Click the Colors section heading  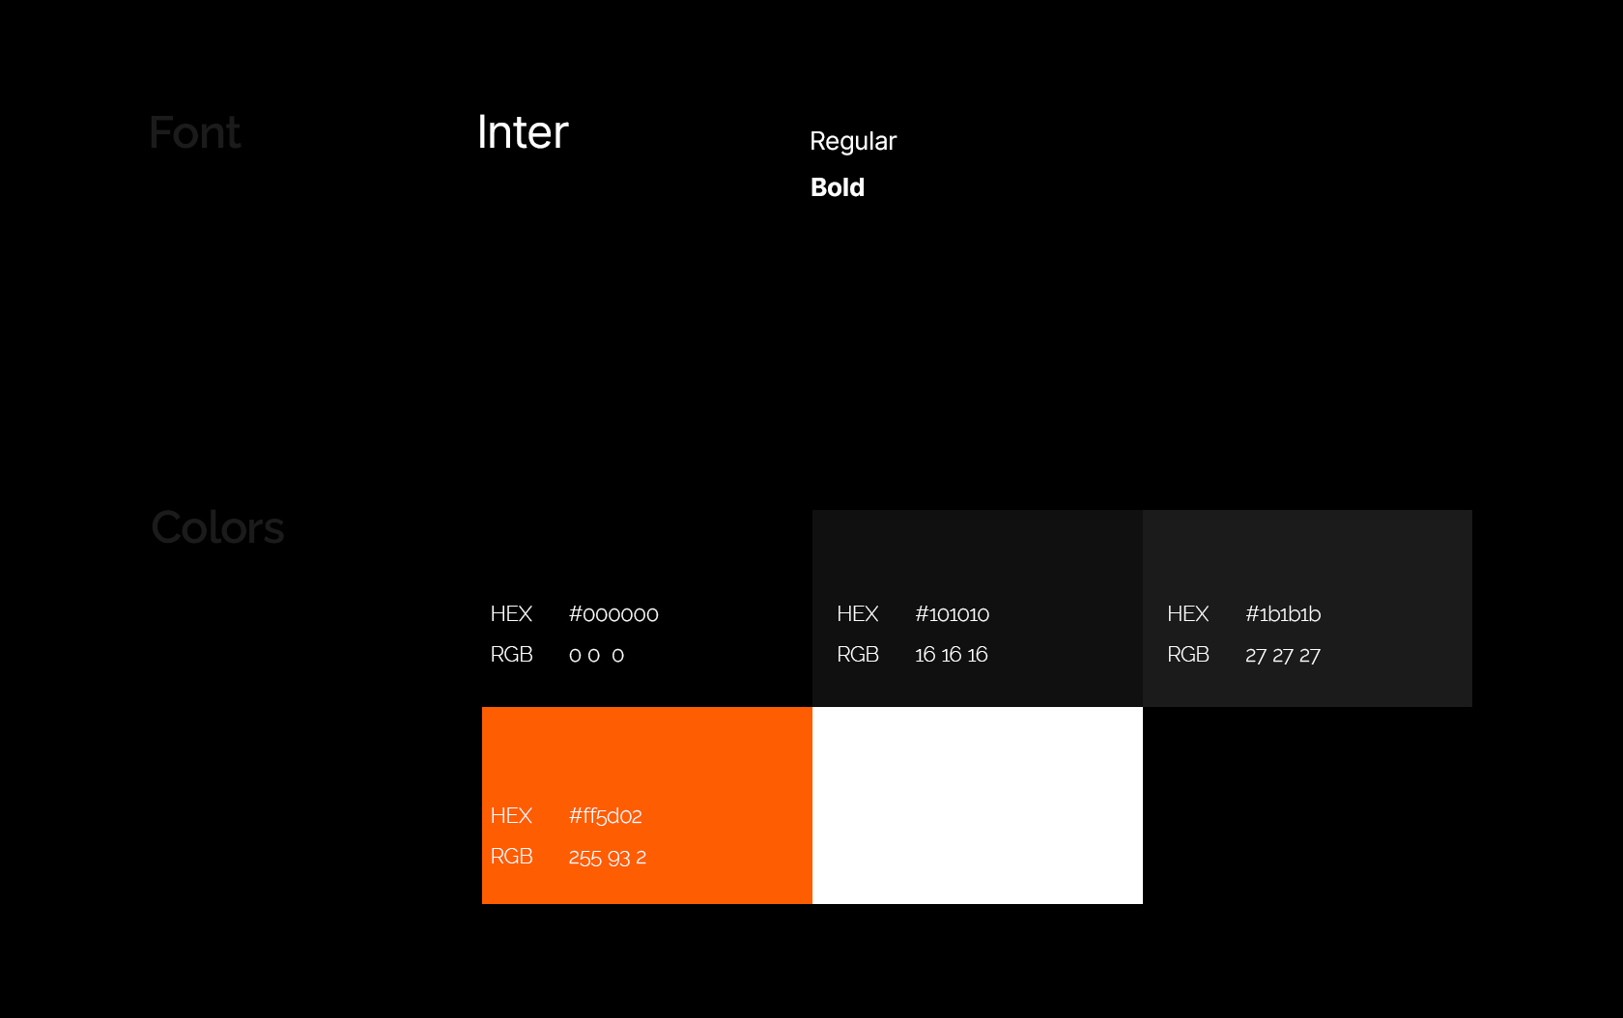tap(217, 527)
